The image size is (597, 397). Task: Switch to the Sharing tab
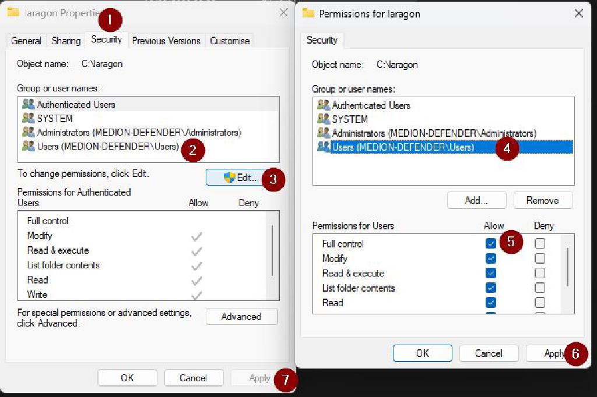(x=65, y=41)
